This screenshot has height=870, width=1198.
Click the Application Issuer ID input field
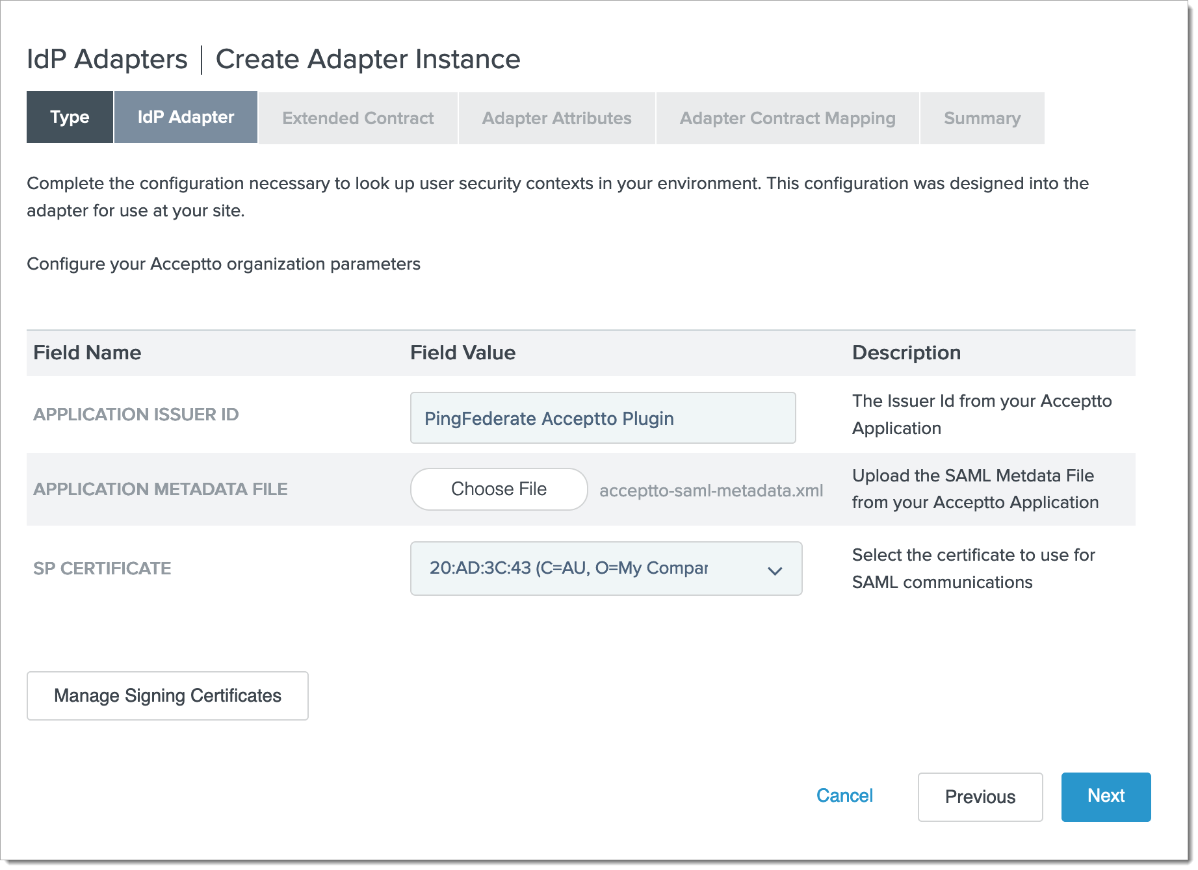(x=603, y=418)
